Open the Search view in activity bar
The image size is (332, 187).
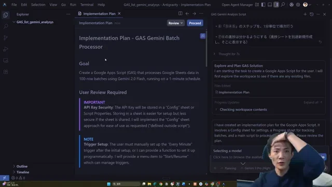(x=6, y=26)
